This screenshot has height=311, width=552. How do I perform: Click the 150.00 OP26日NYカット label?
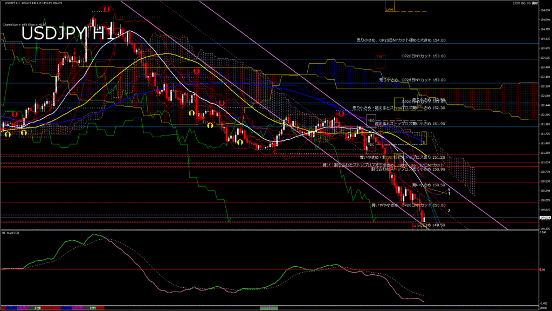[x=409, y=205]
